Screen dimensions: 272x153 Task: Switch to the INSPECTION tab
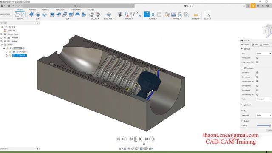point(60,10)
